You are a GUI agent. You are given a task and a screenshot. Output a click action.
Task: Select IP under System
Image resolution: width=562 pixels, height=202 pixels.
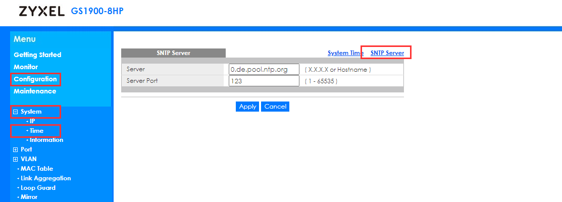(32, 121)
